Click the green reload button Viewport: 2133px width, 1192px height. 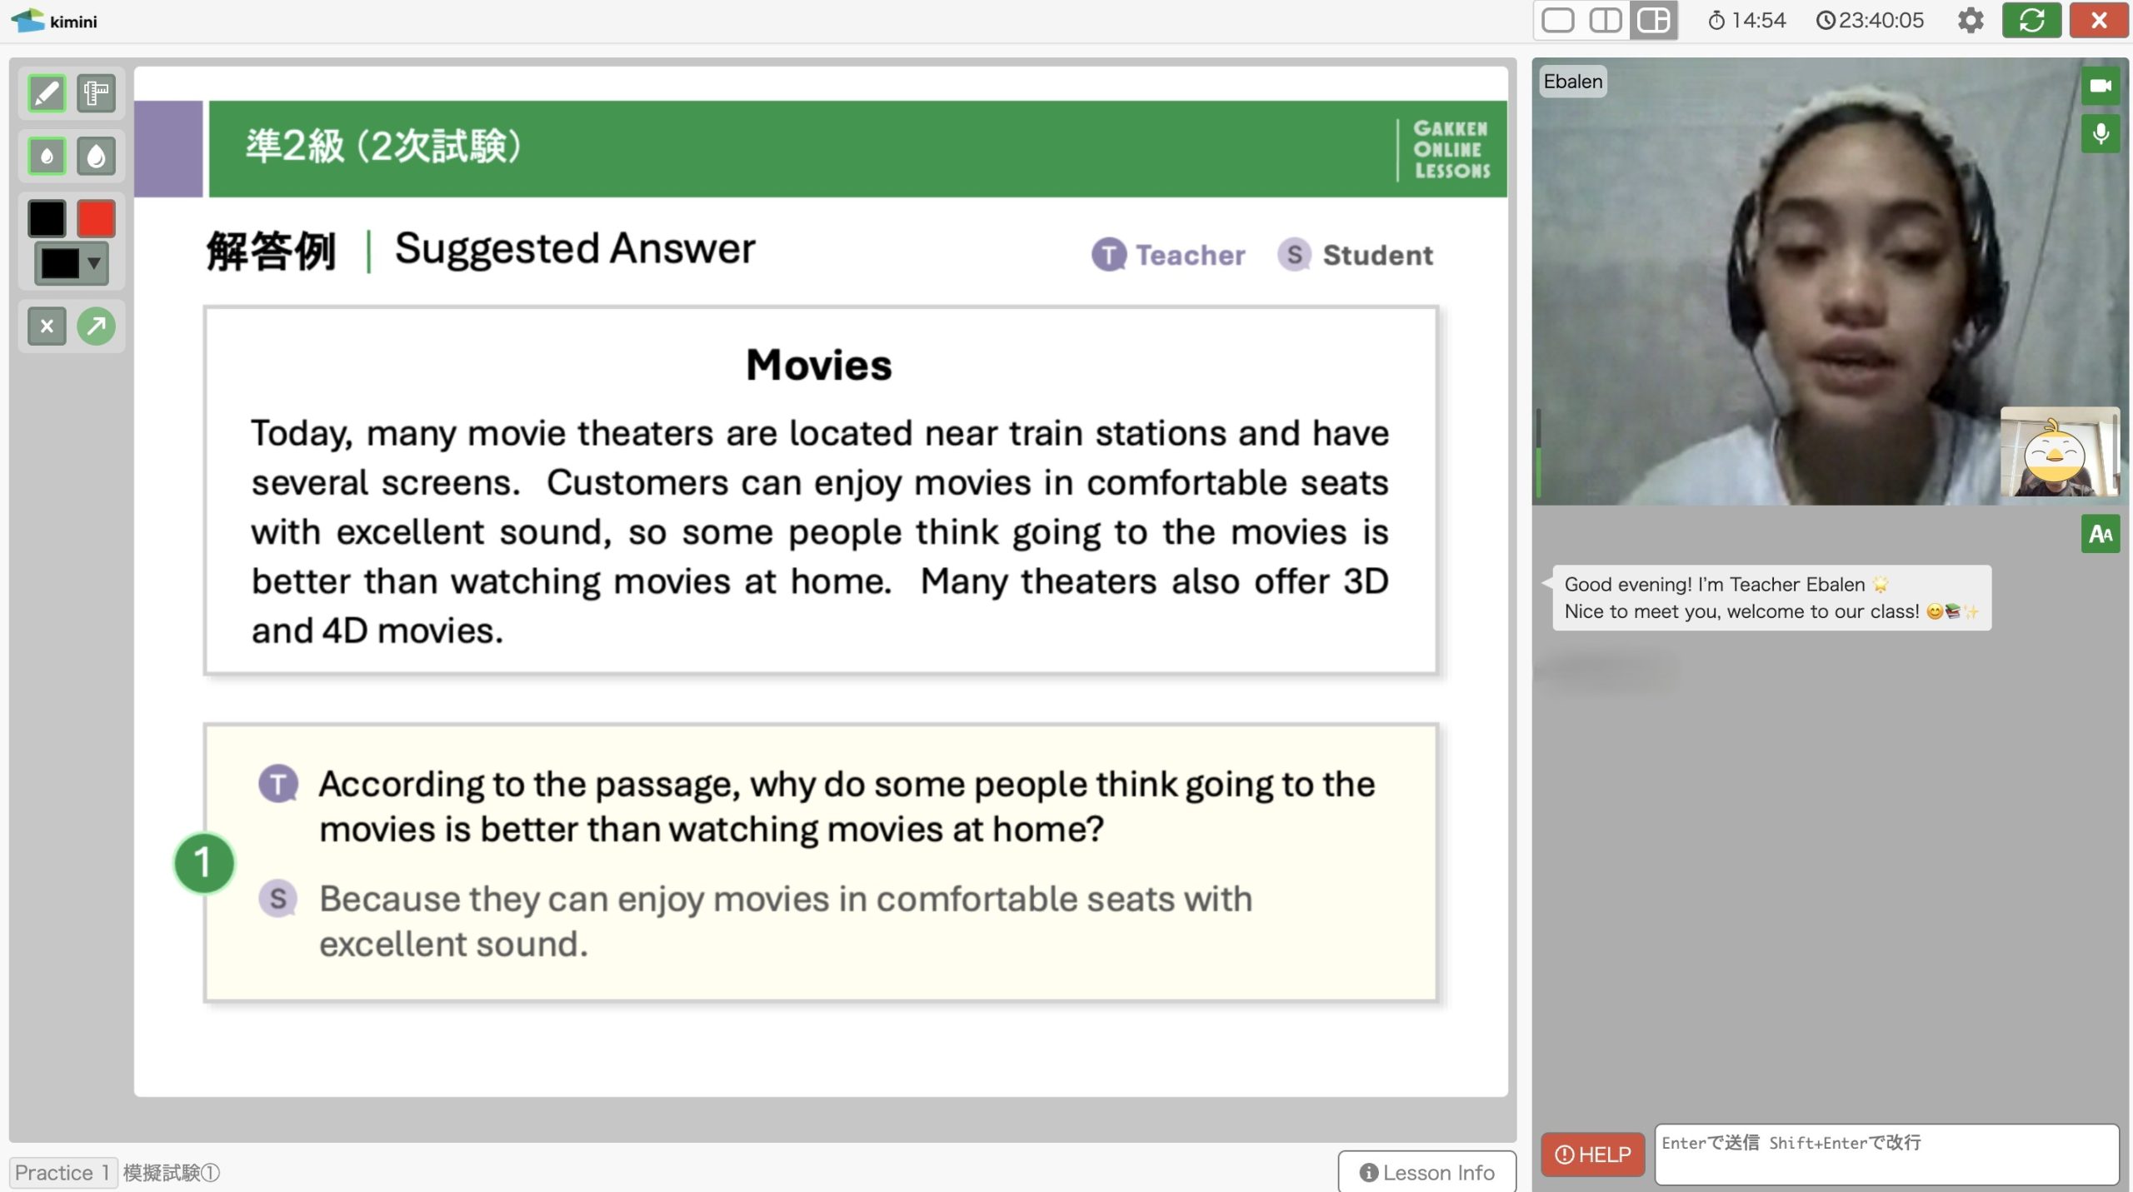point(2031,20)
